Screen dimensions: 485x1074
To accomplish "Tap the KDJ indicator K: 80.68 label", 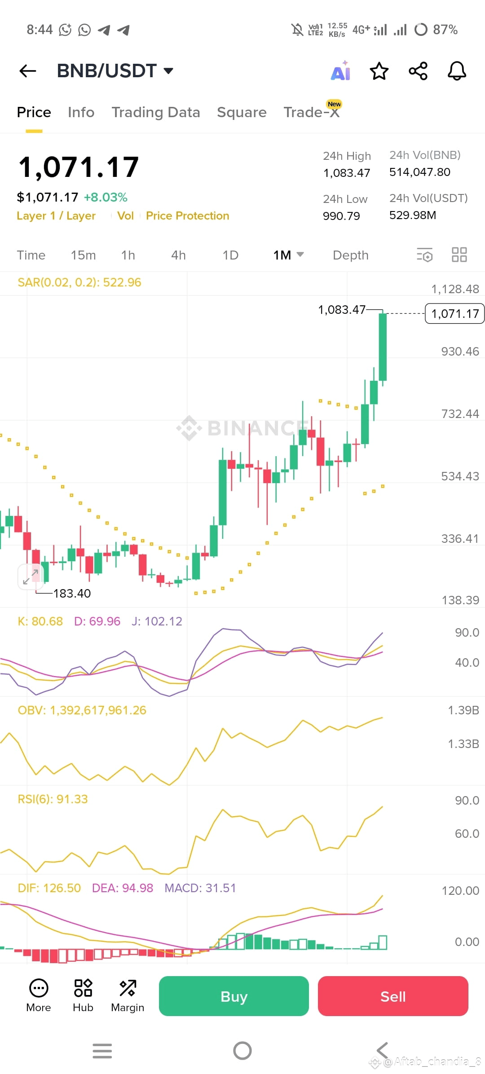I will (x=40, y=621).
